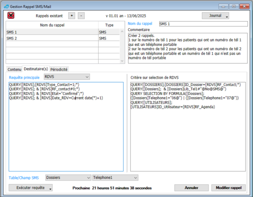Add a new rappel with plus button
253x197 pixels.
pyautogui.click(x=72, y=15)
